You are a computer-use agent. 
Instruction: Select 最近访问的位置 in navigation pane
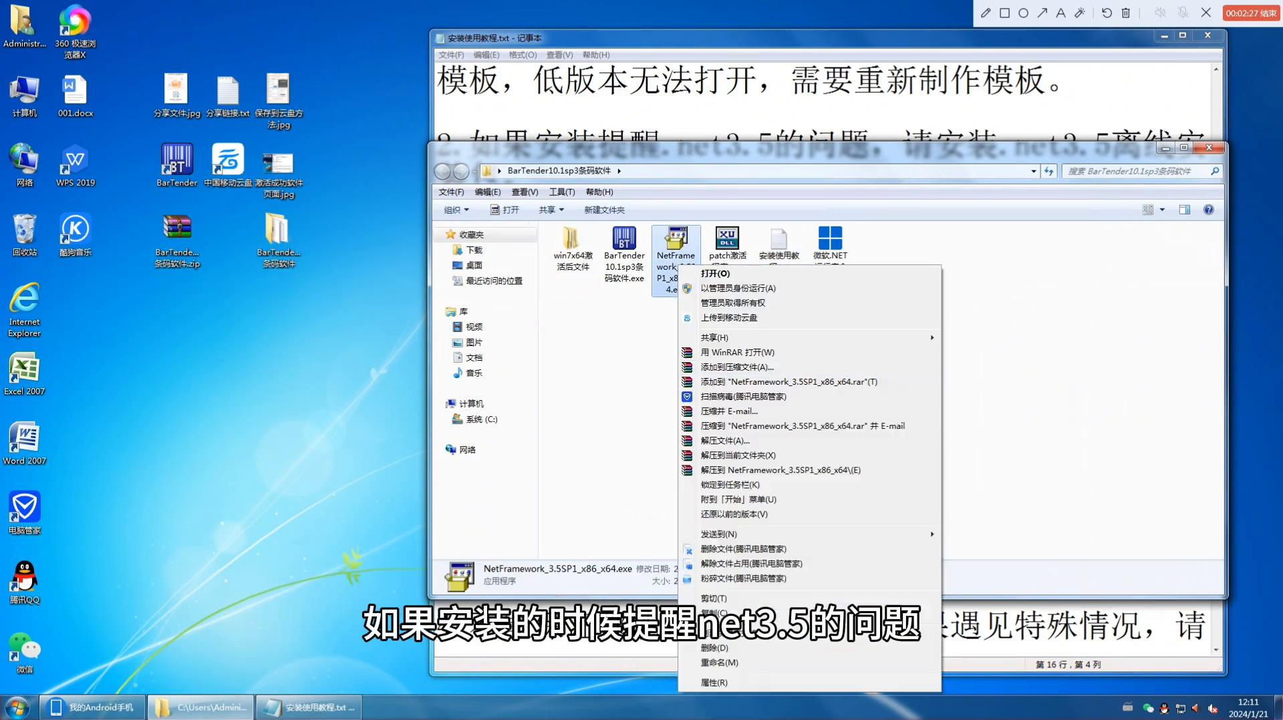[x=487, y=281]
